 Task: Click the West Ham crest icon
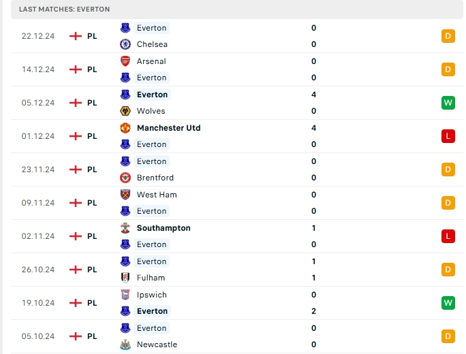125,195
